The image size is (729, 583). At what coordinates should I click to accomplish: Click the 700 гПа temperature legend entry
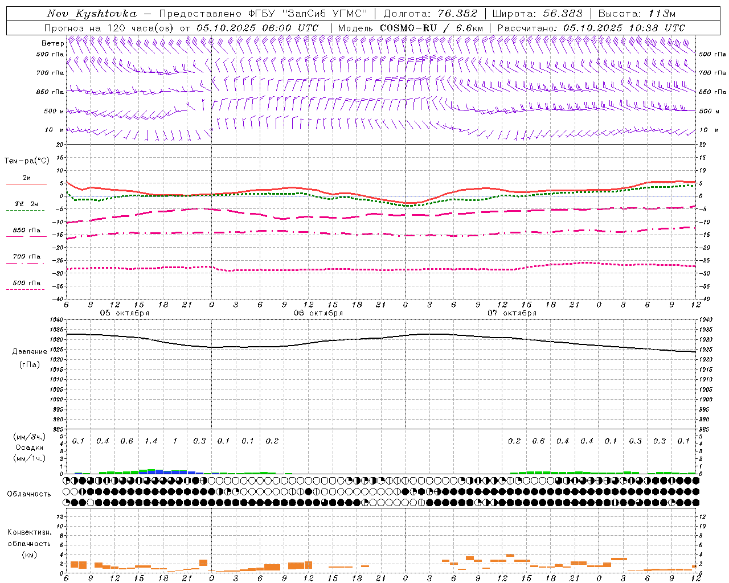(x=27, y=257)
